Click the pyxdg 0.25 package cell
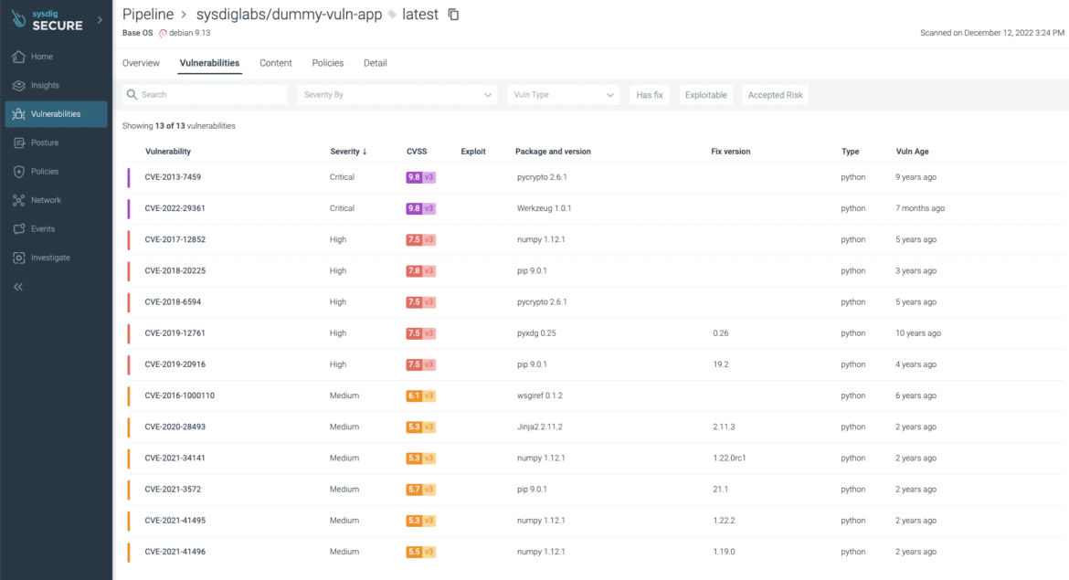 point(536,333)
